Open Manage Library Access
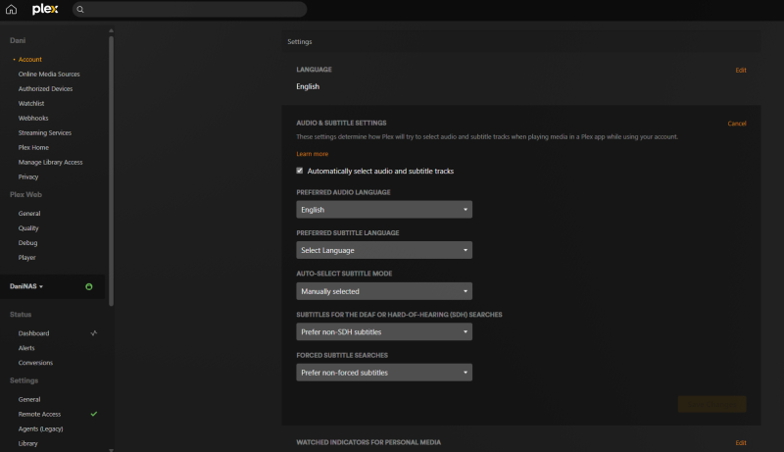This screenshot has width=784, height=452. click(x=51, y=162)
